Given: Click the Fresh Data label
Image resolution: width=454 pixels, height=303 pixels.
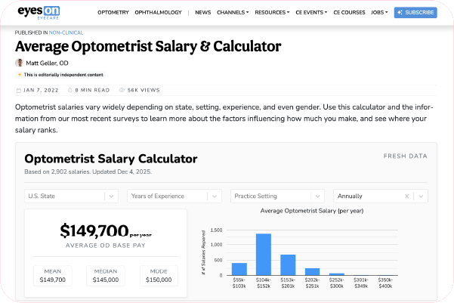Looking at the screenshot, I should click(x=406, y=156).
